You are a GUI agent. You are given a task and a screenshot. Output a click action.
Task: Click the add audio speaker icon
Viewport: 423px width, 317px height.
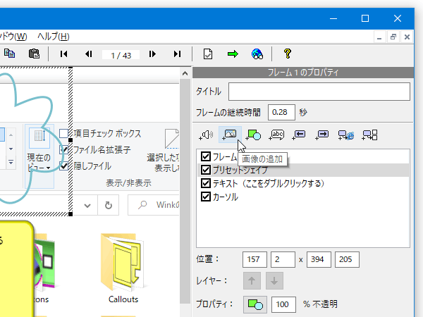tap(206, 135)
